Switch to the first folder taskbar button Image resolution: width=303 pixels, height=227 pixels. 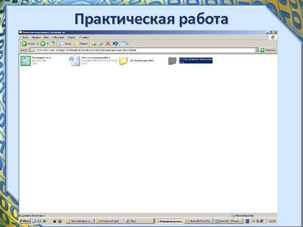[x=80, y=221]
